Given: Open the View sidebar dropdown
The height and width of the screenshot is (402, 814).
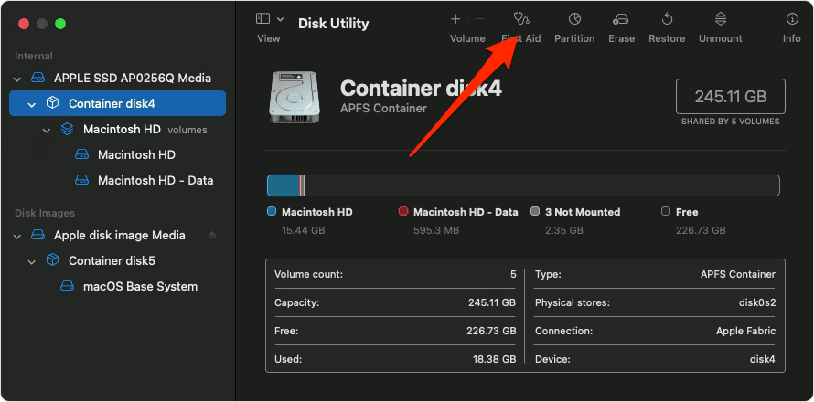Looking at the screenshot, I should [269, 19].
